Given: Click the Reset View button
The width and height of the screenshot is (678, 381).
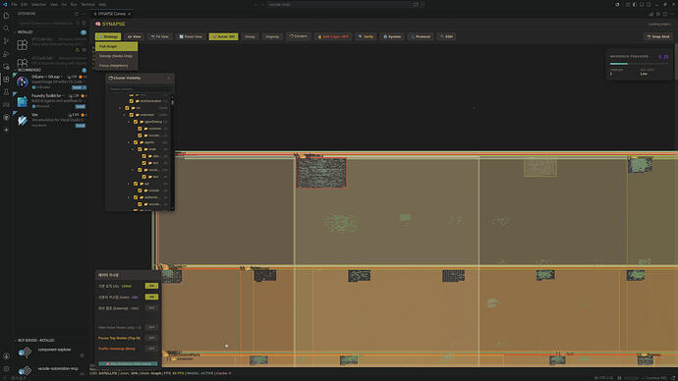Looking at the screenshot, I should 191,36.
